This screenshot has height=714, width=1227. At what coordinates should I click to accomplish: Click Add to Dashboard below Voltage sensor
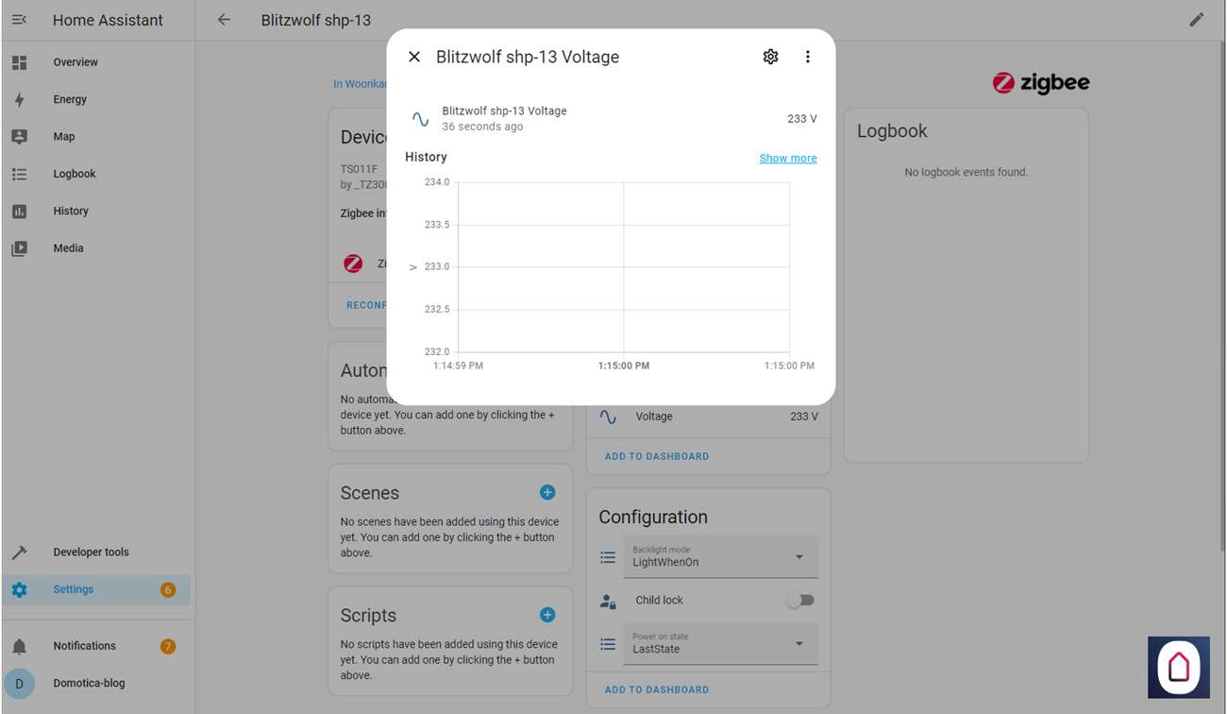pyautogui.click(x=657, y=456)
